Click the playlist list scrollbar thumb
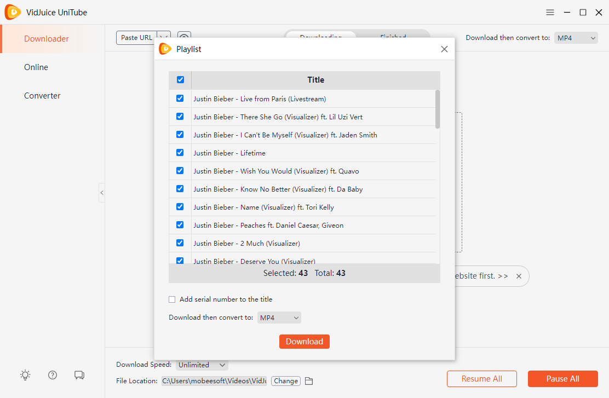 pos(438,109)
